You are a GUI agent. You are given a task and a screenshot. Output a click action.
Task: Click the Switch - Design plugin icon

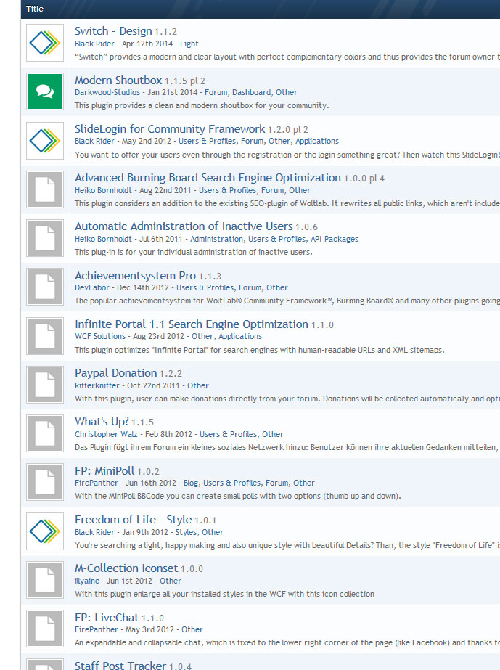[x=45, y=43]
